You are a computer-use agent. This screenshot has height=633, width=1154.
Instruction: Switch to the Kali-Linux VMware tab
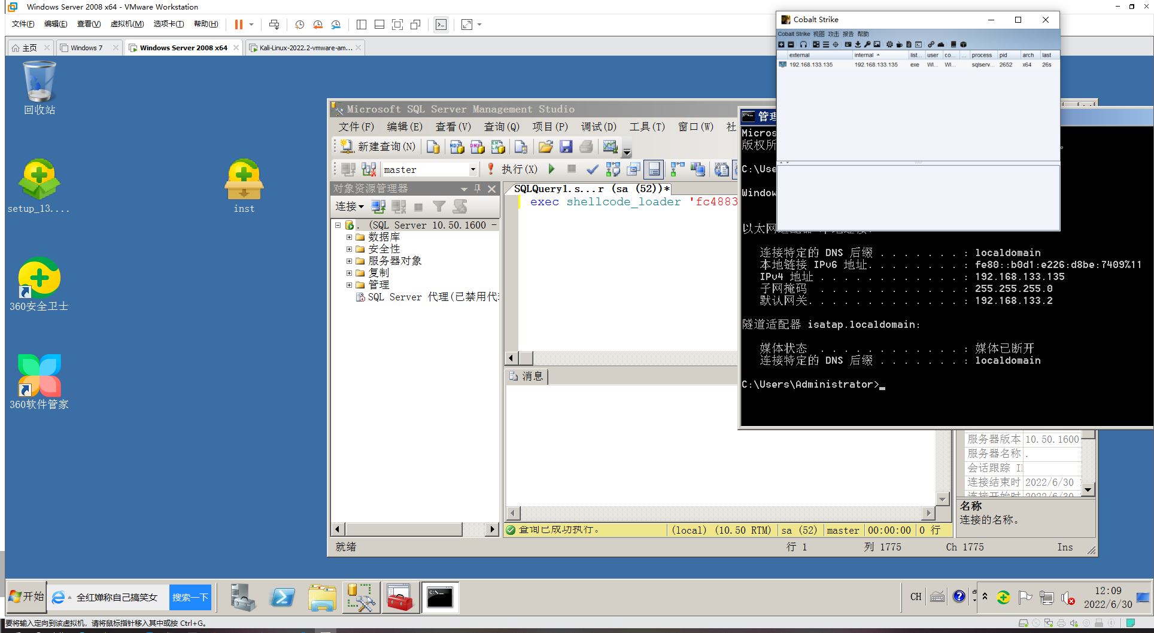coord(305,48)
